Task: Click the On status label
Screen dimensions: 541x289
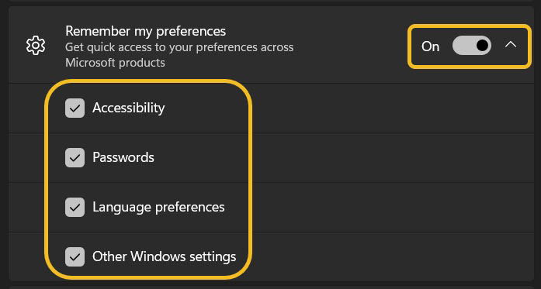Action: click(x=430, y=46)
